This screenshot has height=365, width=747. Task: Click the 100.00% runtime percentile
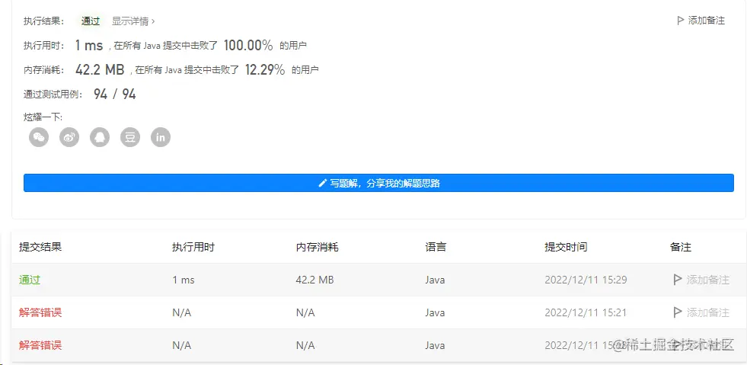tap(248, 45)
